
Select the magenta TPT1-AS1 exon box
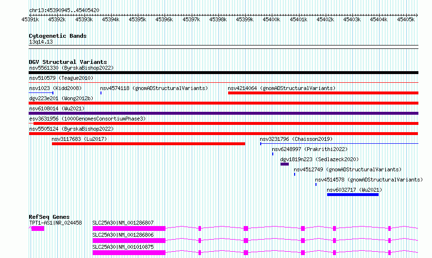(x=38, y=228)
